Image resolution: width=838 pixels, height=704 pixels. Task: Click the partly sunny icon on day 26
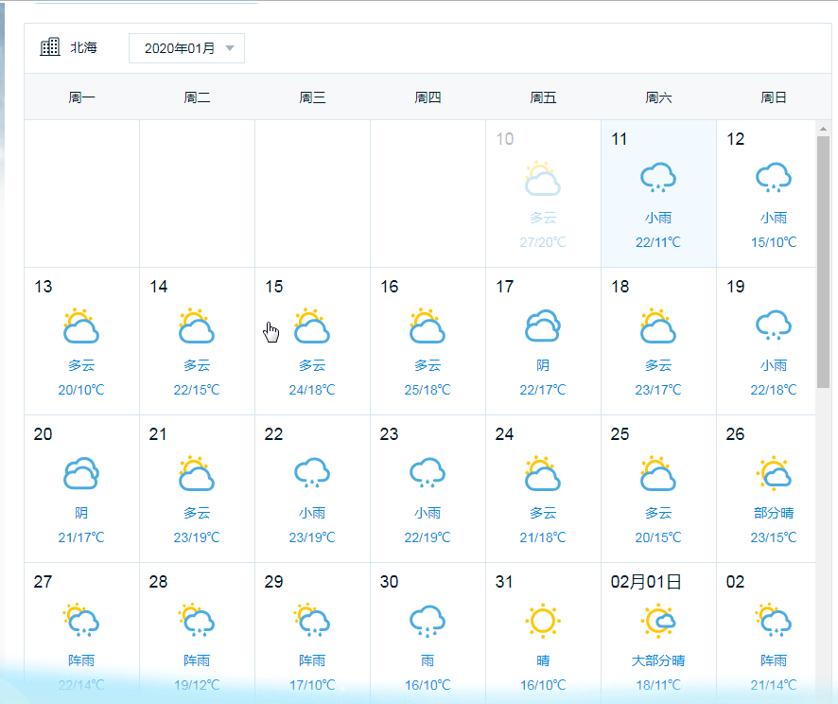tap(773, 473)
